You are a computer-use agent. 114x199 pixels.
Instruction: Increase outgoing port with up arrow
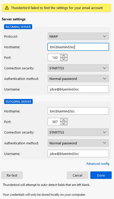(x=64, y=120)
